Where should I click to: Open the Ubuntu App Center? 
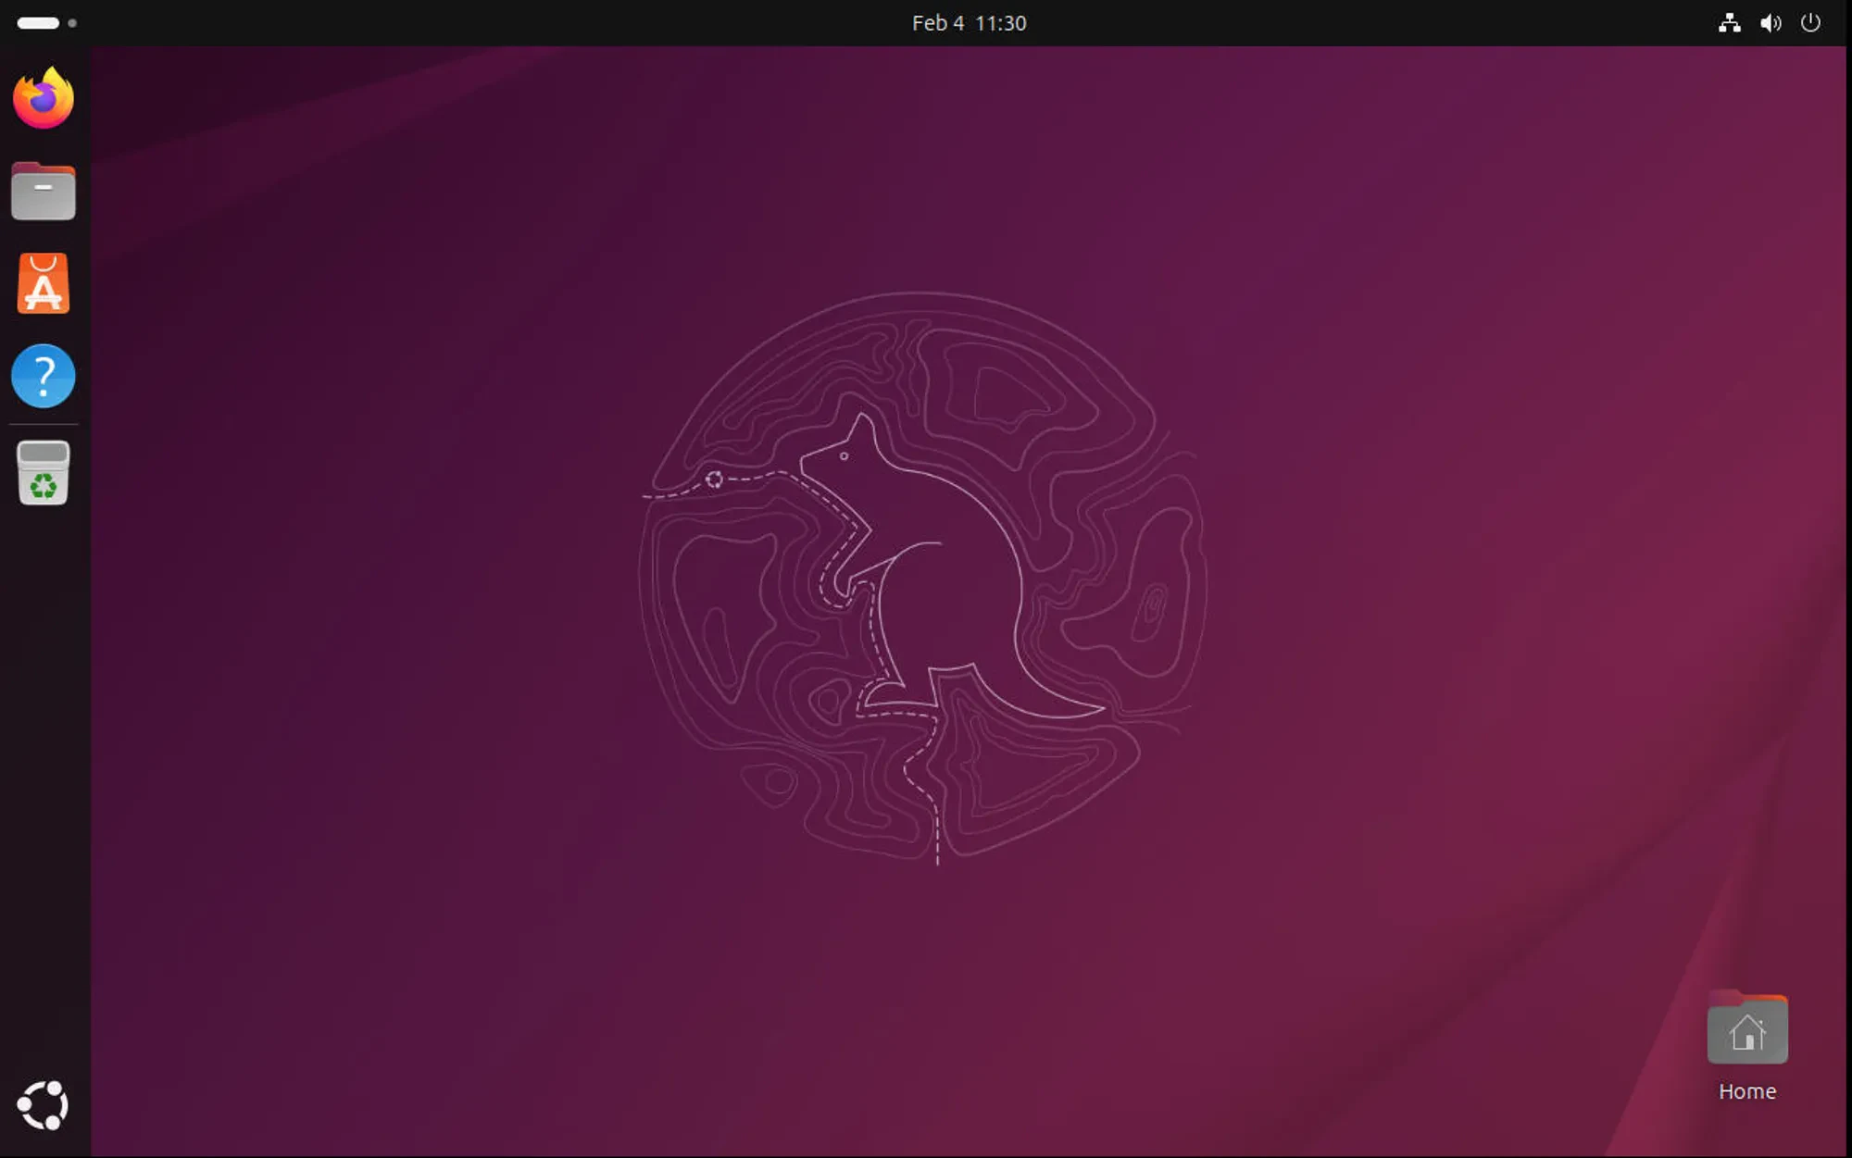43,283
